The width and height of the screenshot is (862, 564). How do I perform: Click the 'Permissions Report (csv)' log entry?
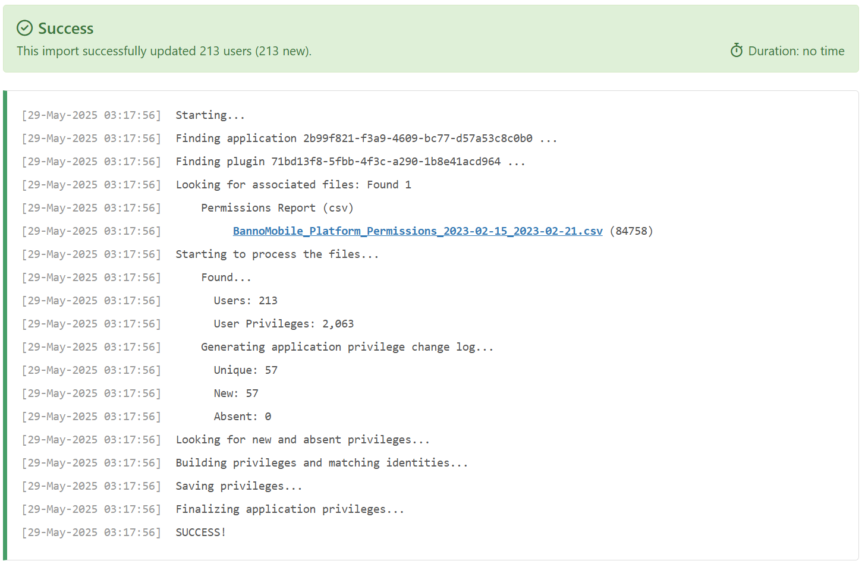pyautogui.click(x=277, y=208)
